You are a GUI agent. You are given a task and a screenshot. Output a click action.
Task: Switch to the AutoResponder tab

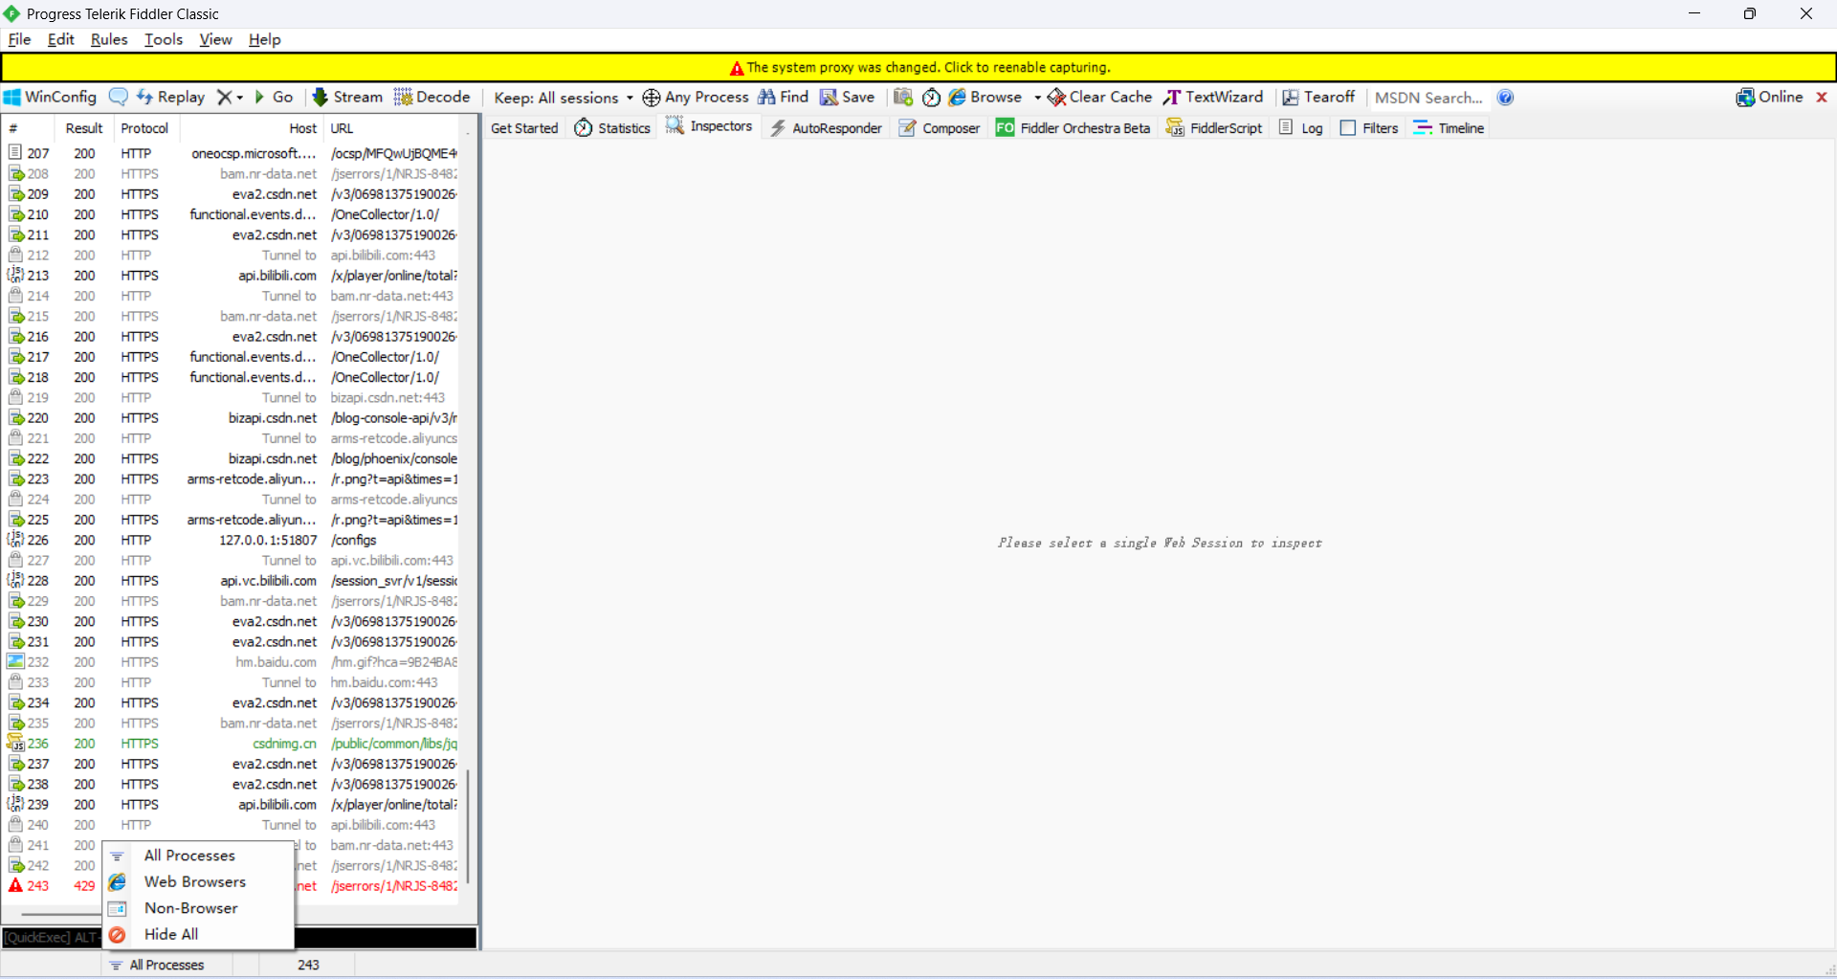[827, 128]
